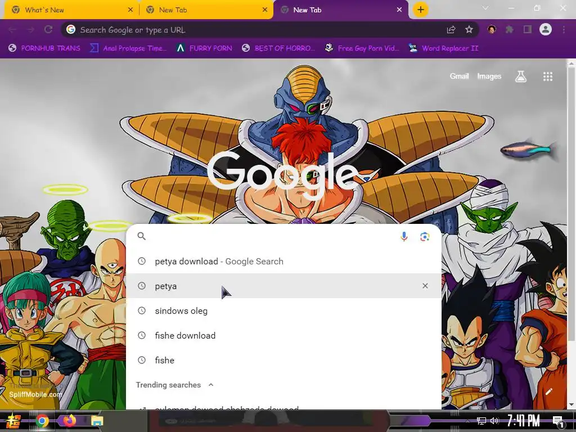Open the notification center icon
576x432 pixels.
(x=557, y=421)
